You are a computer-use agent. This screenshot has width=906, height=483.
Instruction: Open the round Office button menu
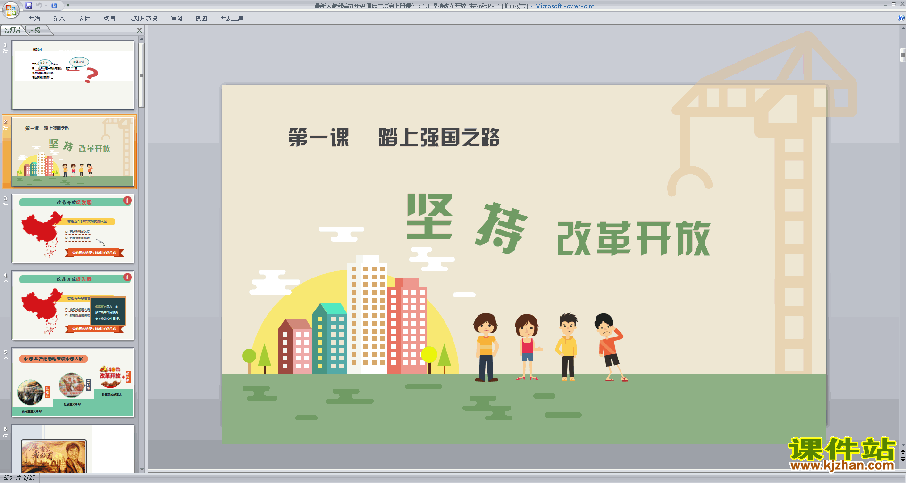[10, 9]
